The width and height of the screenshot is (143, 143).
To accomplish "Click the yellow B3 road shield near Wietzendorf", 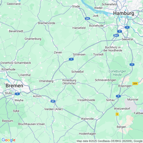I will 117,114.
